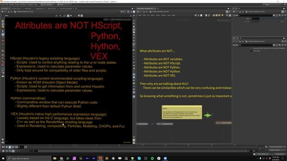Screen dimensions: 287x161
Task: Open the Key All Channels dropdown
Action: (x=277, y=150)
